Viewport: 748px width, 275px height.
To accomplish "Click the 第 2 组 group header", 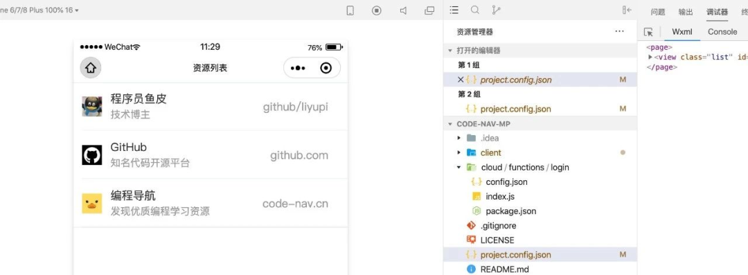I will tap(469, 94).
